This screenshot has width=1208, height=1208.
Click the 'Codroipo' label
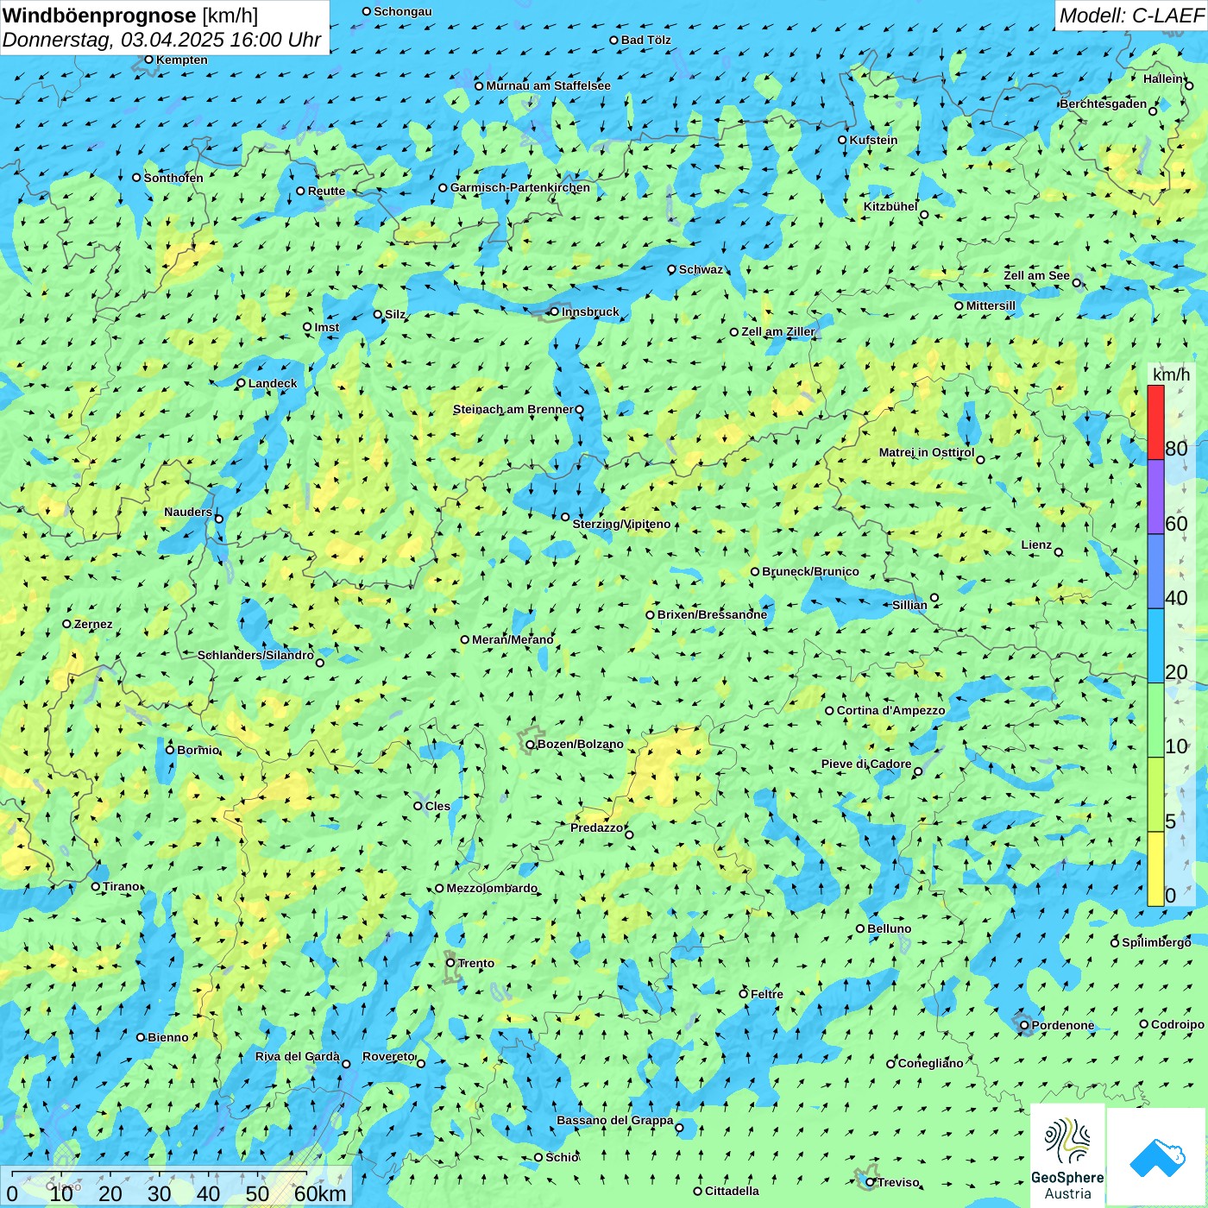pyautogui.click(x=1178, y=1024)
